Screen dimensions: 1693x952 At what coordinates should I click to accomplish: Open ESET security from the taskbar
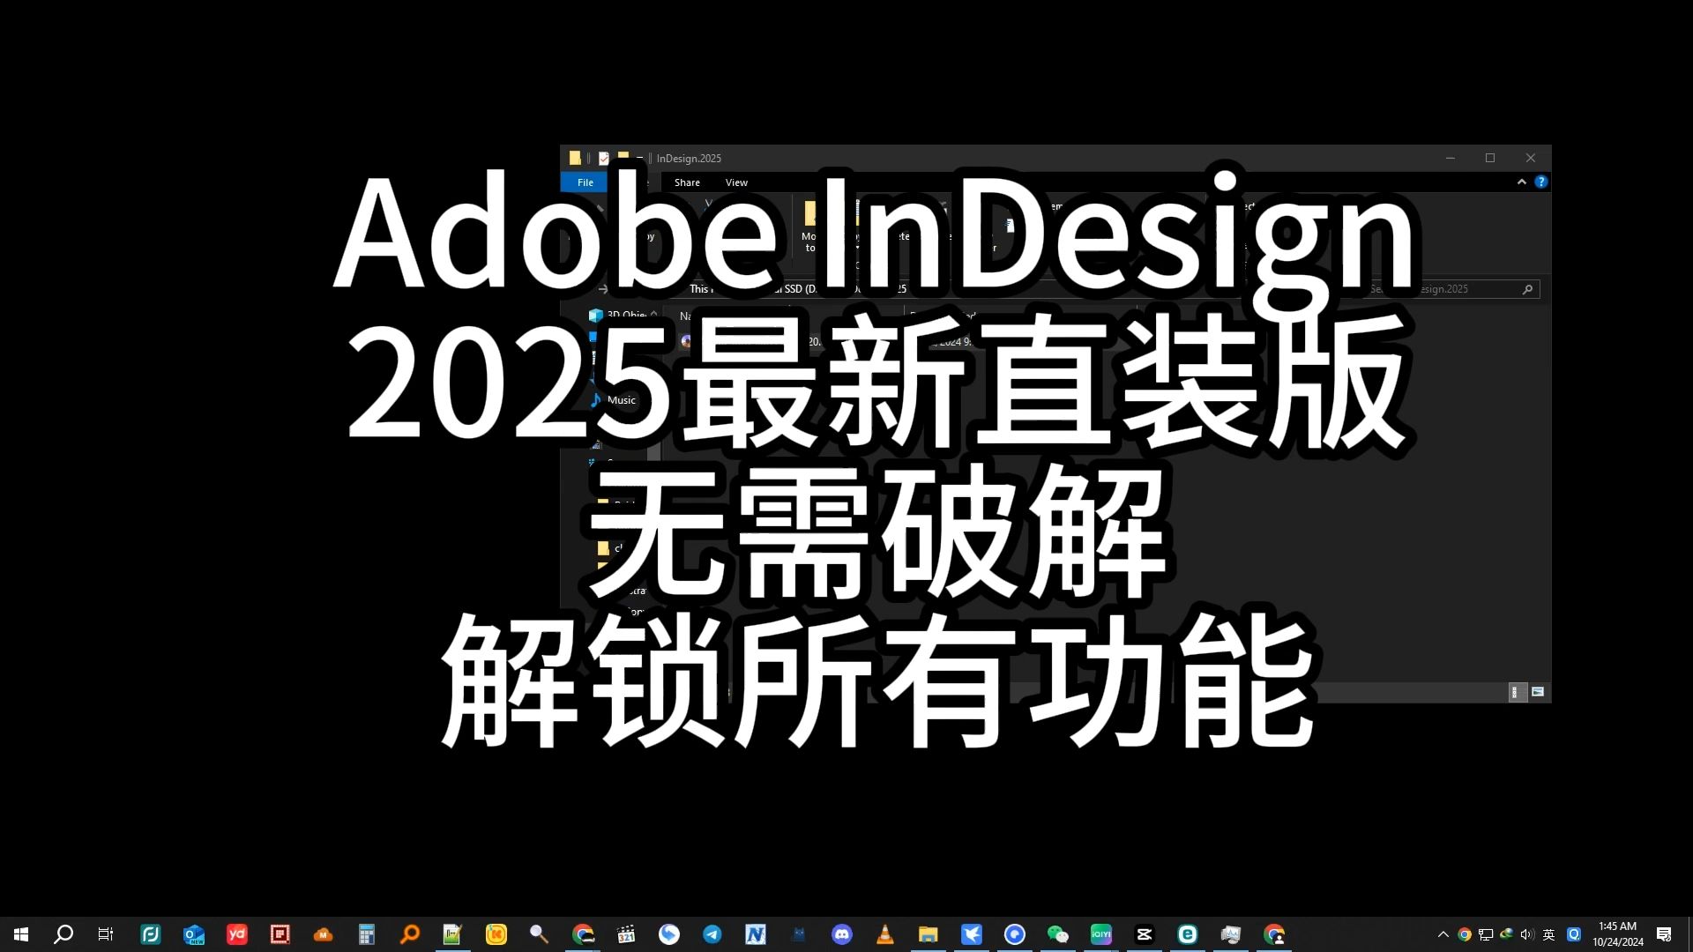1188,934
